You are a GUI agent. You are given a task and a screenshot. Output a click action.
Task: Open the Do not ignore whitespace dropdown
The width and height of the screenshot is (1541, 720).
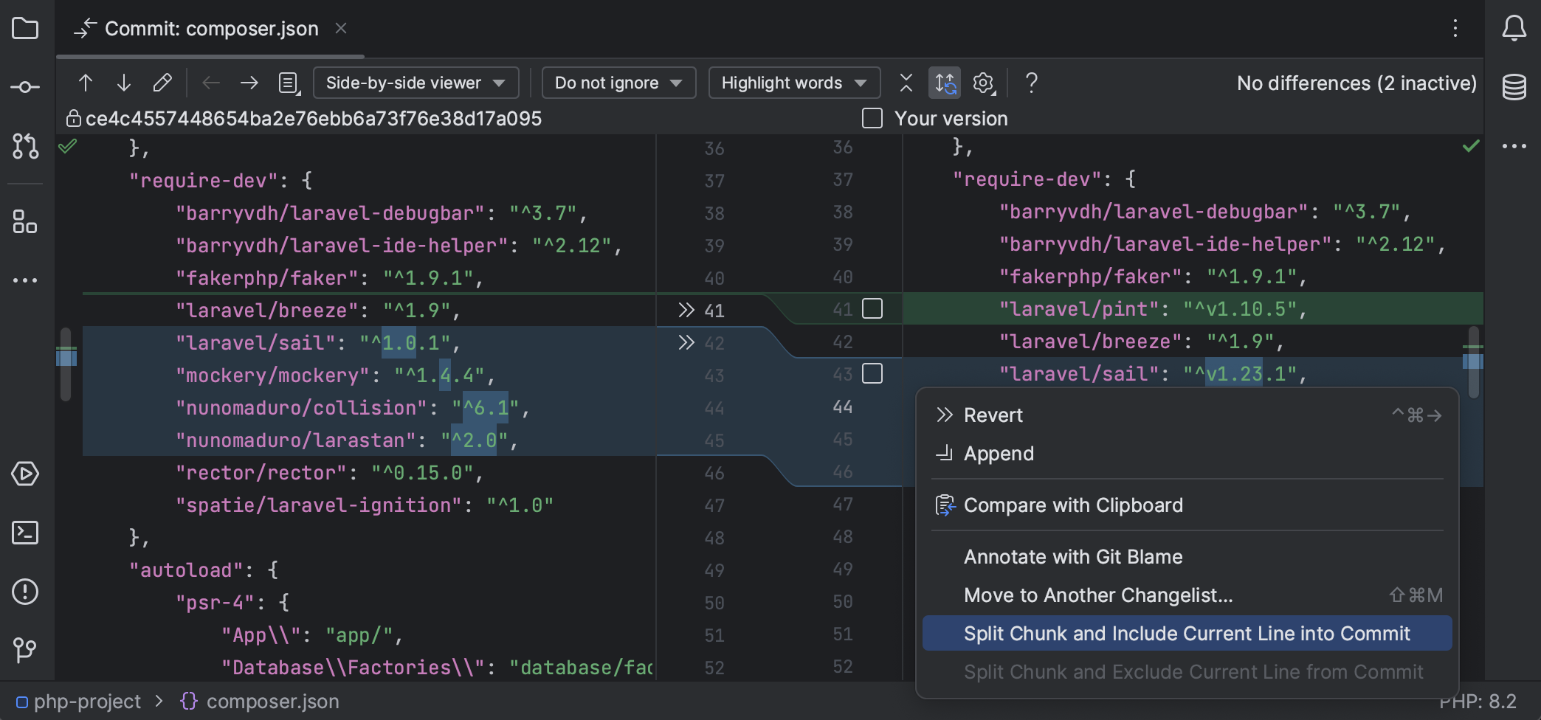[x=618, y=83]
